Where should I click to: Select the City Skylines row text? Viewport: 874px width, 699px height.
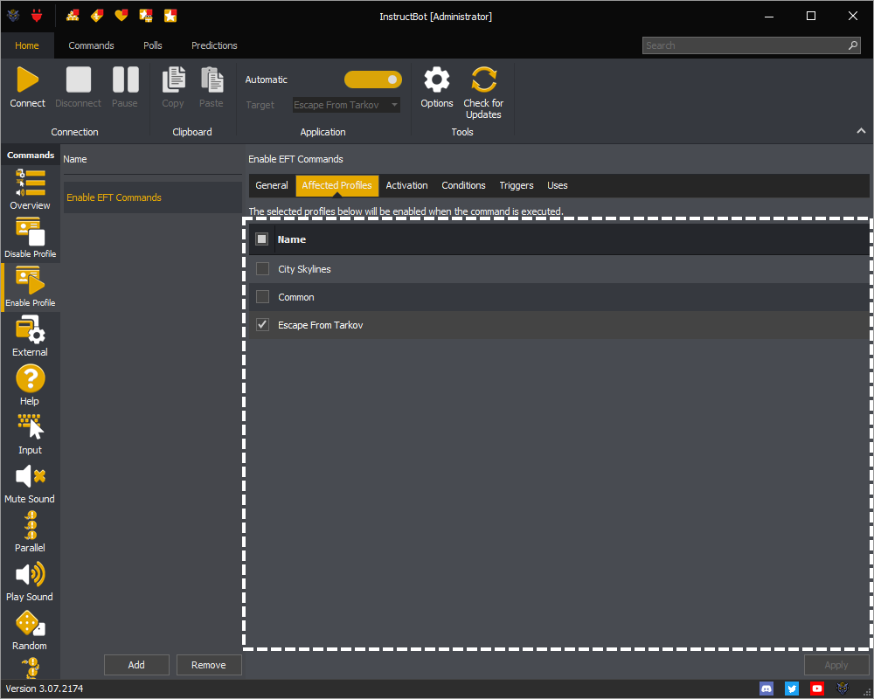tap(304, 269)
